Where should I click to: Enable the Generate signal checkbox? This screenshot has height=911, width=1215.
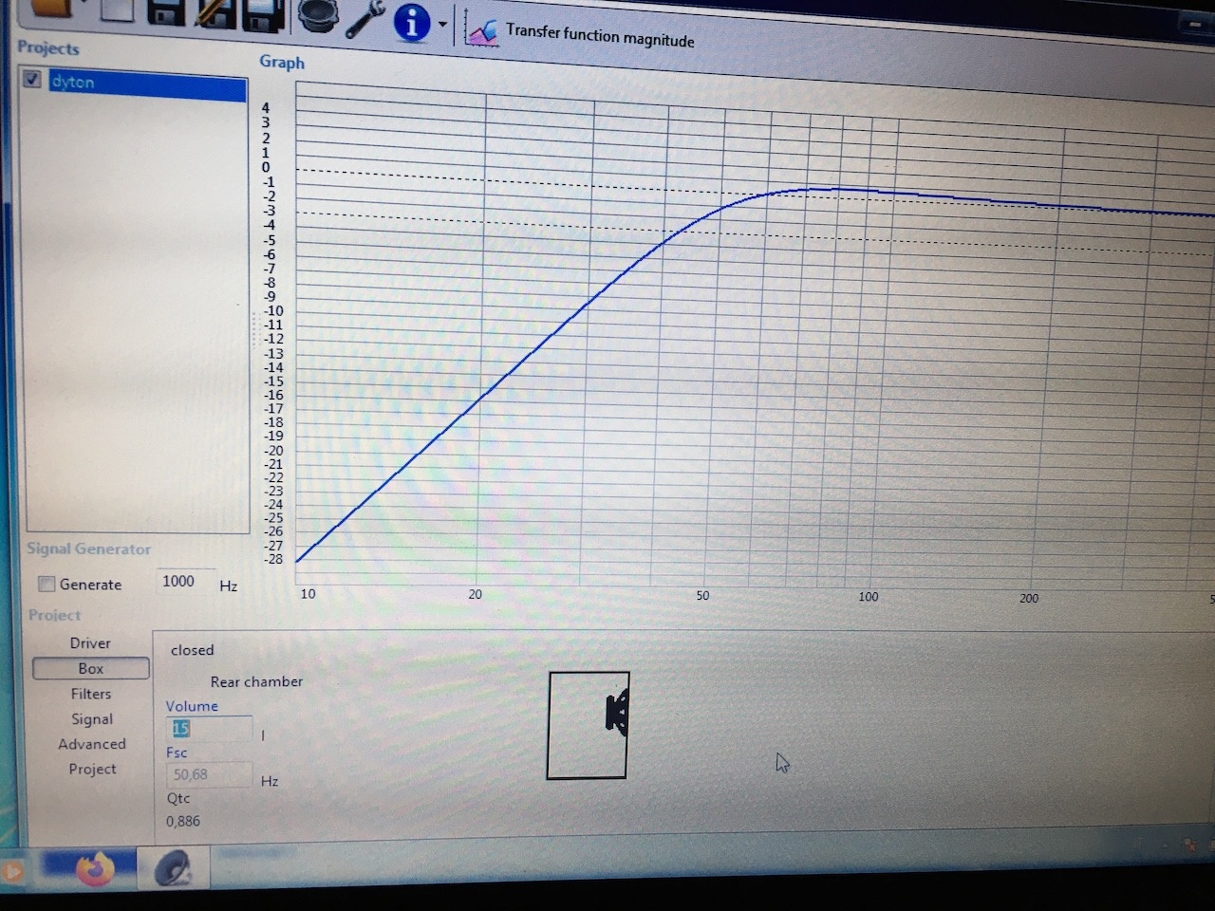(46, 584)
